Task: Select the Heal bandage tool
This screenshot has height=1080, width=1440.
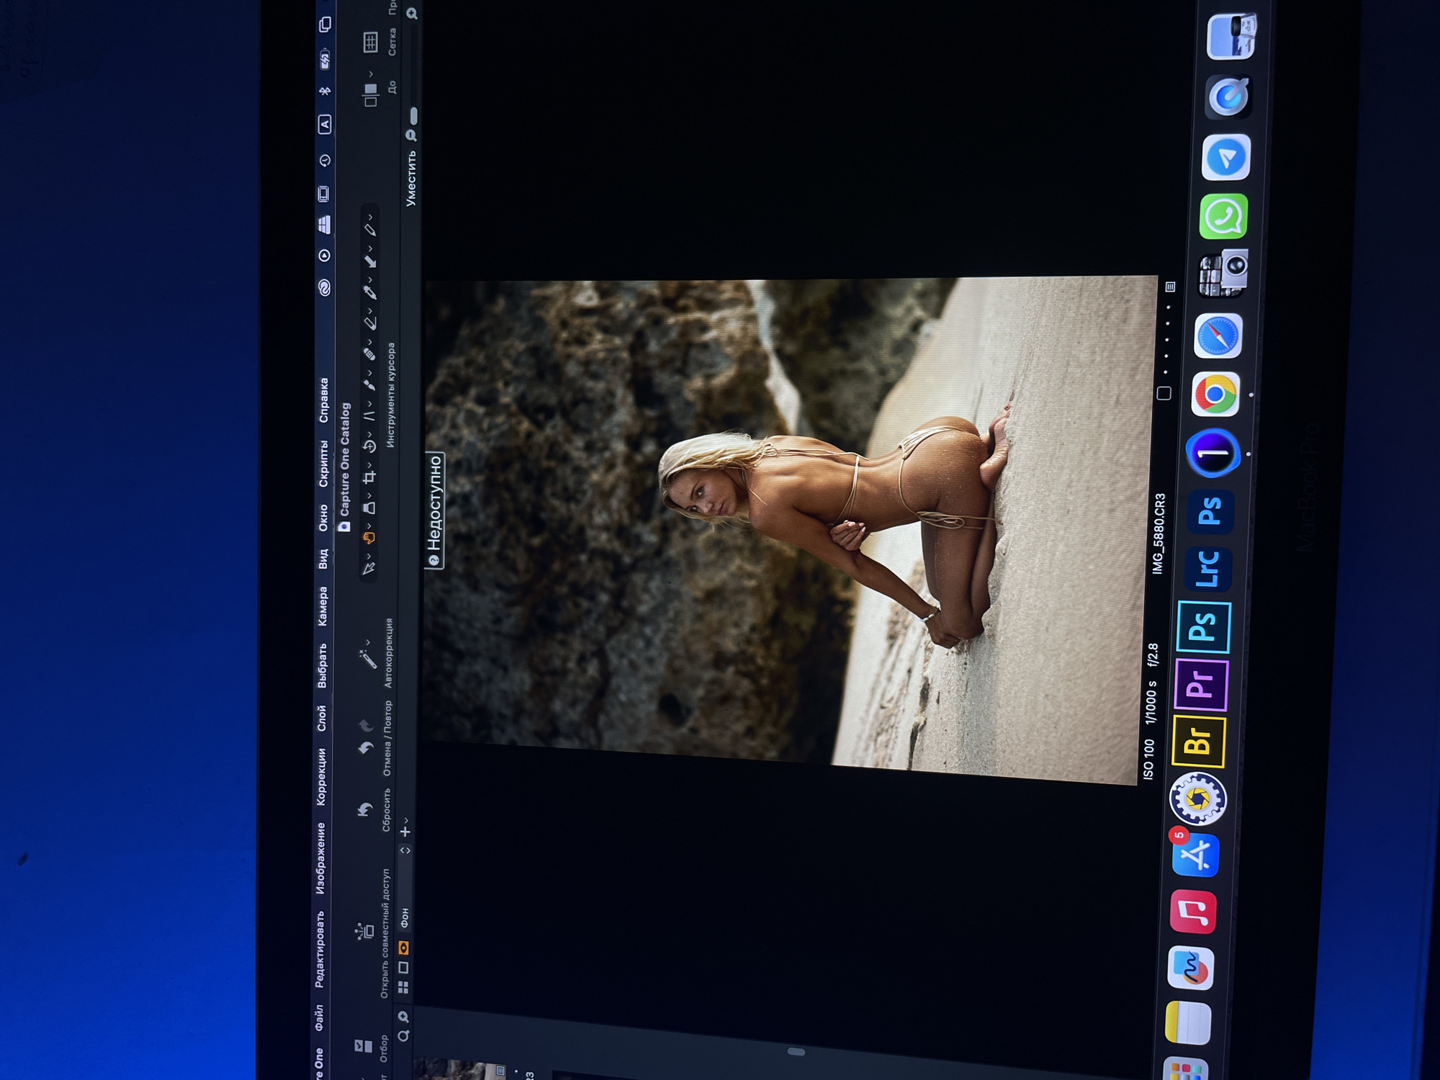Action: click(x=369, y=354)
